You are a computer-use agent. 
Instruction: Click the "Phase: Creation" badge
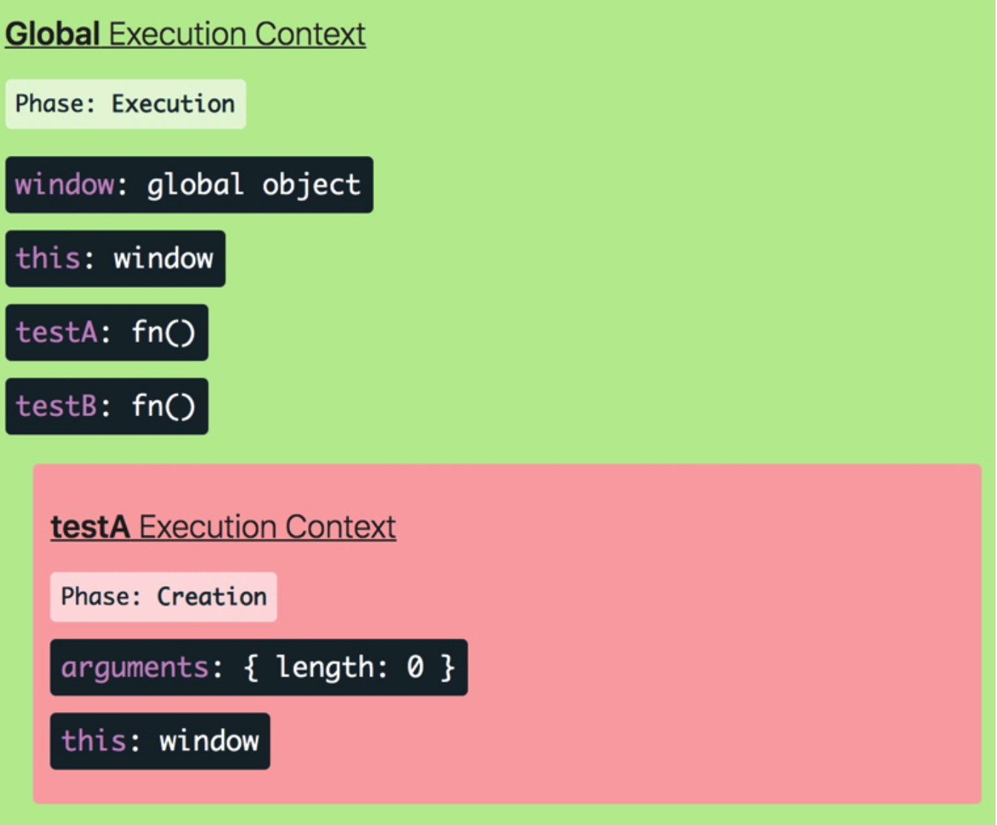click(x=163, y=596)
